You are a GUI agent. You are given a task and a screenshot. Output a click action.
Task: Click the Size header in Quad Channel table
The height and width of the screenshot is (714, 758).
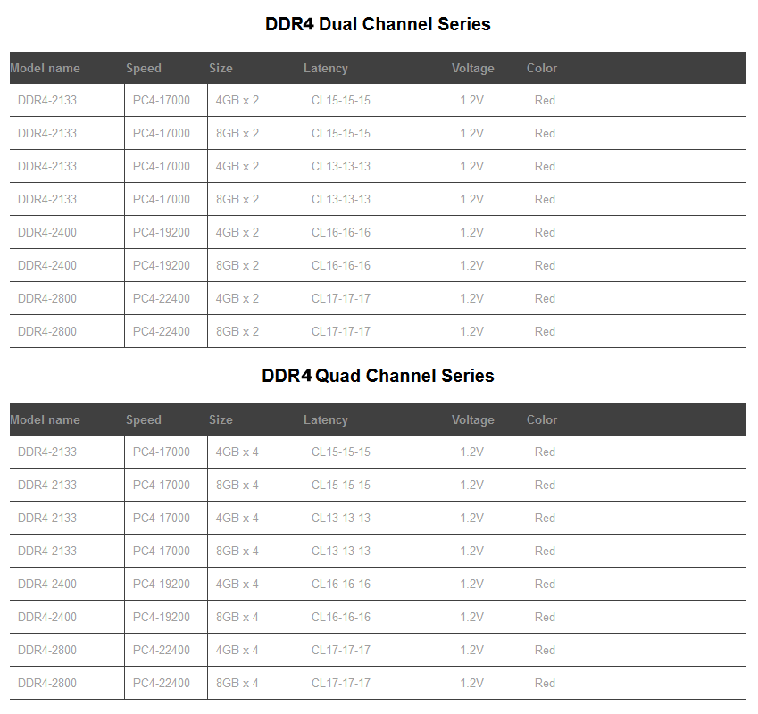tap(221, 419)
